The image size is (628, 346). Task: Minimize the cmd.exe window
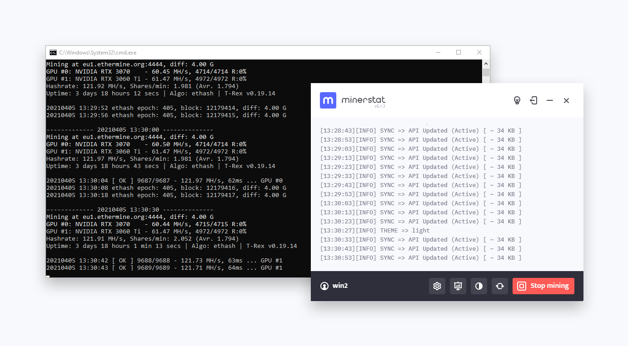tap(438, 53)
